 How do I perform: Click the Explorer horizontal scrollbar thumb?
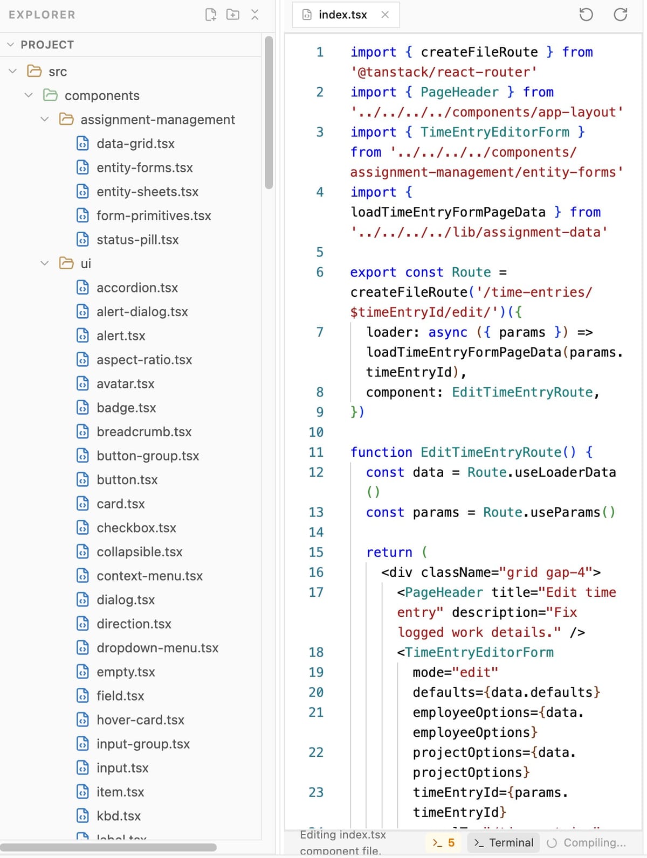pos(108,848)
